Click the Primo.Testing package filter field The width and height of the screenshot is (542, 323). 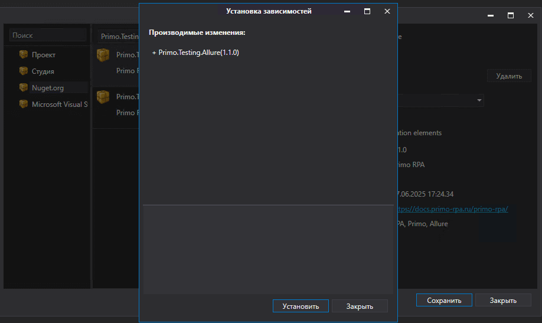[x=118, y=37]
